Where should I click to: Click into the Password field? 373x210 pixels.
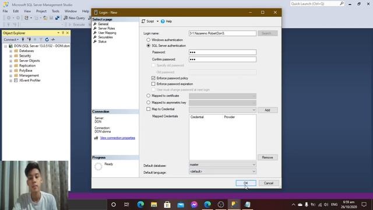pos(223,52)
